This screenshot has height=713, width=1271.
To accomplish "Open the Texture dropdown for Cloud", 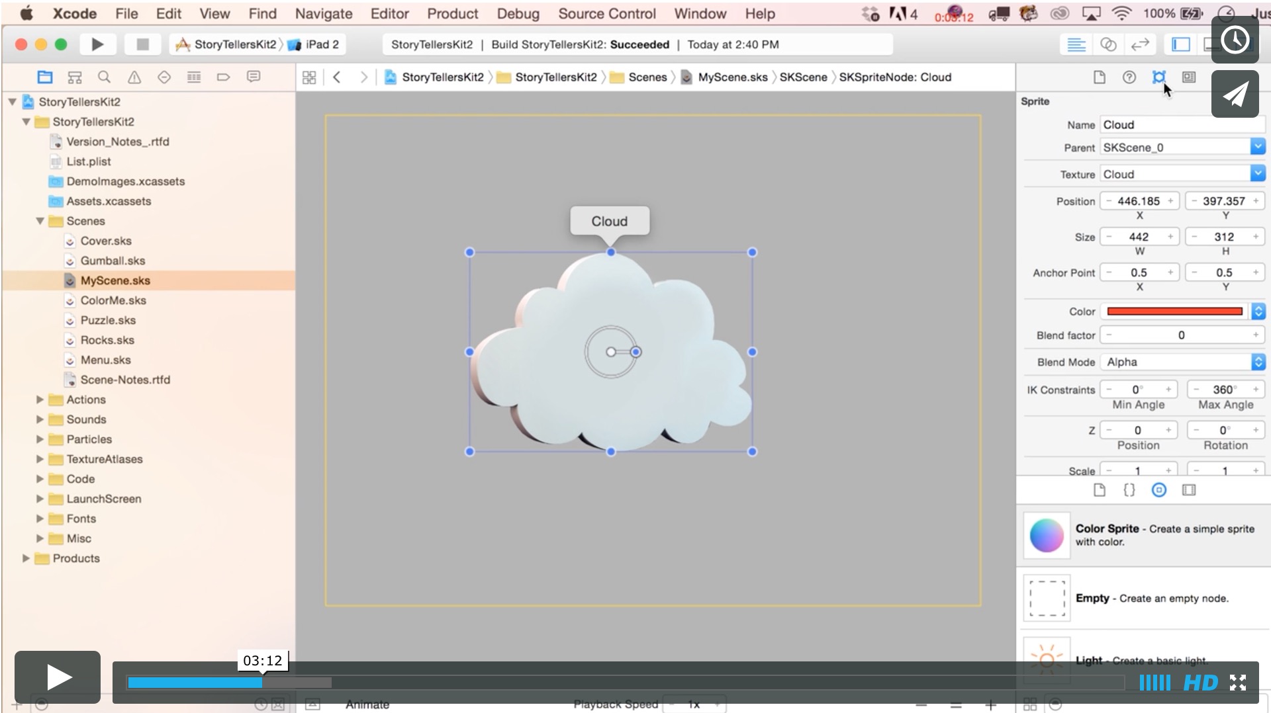I will [x=1257, y=174].
